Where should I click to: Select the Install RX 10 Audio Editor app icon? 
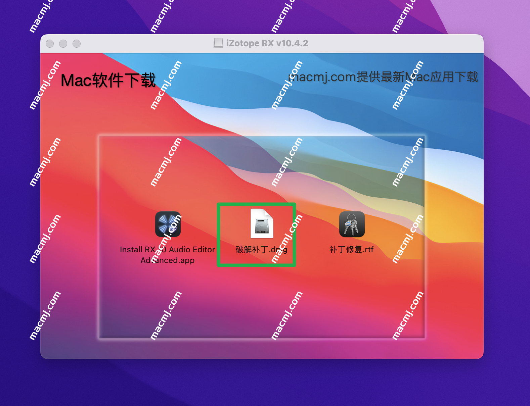pos(168,224)
